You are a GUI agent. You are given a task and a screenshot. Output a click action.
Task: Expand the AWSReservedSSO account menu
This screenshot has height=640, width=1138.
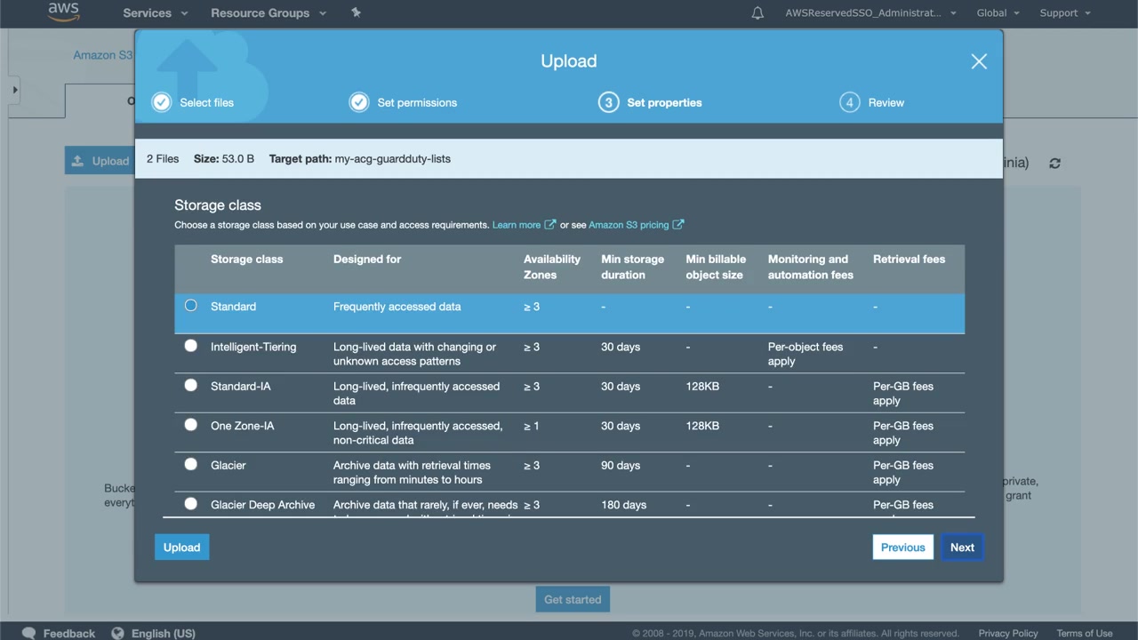(870, 13)
